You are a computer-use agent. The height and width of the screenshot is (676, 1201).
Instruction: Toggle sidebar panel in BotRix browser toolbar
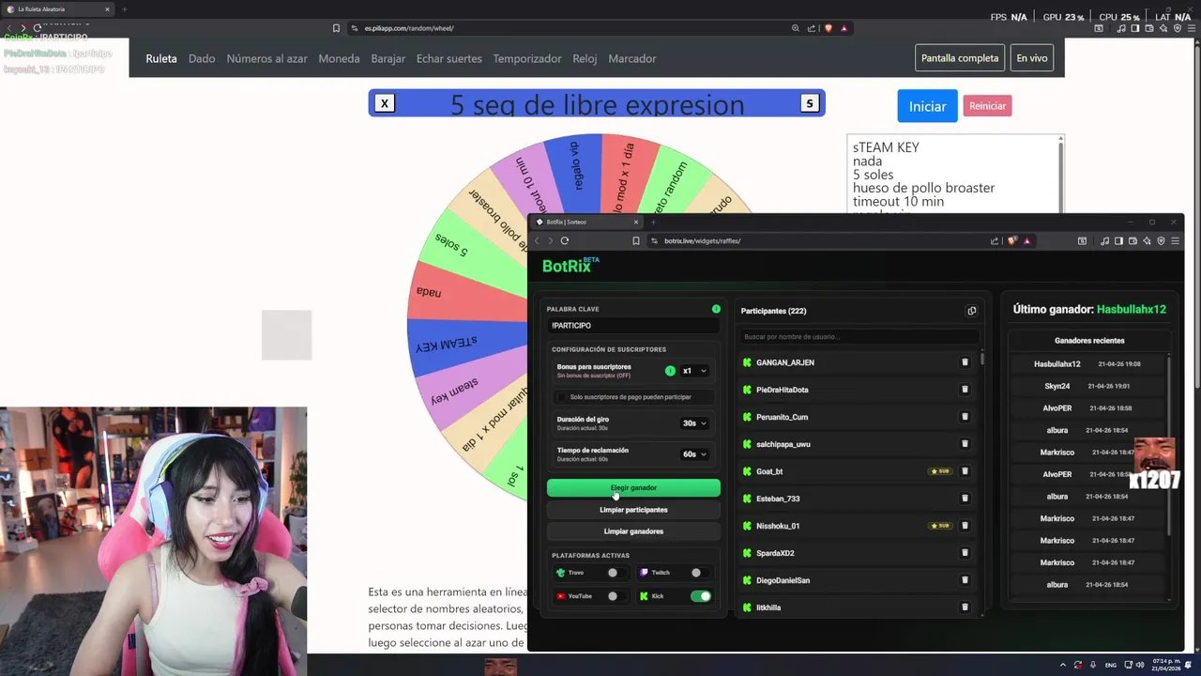tap(1118, 241)
